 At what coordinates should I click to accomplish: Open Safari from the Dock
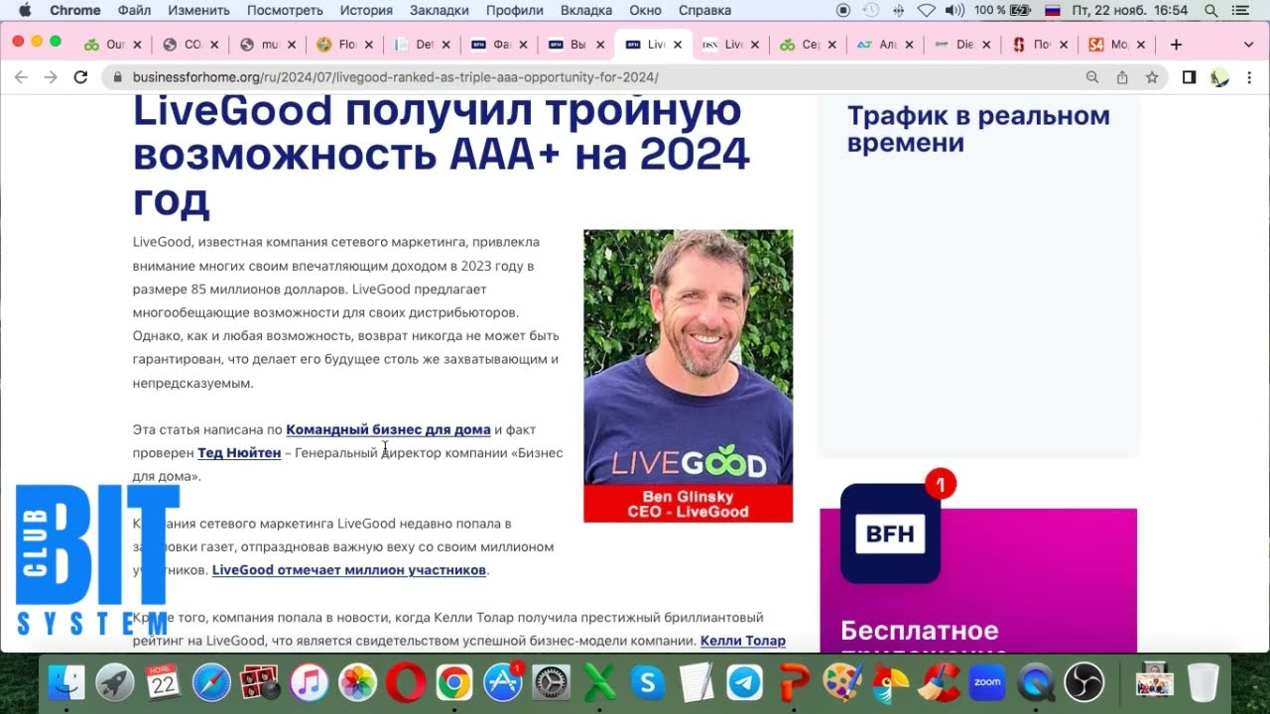(x=211, y=682)
